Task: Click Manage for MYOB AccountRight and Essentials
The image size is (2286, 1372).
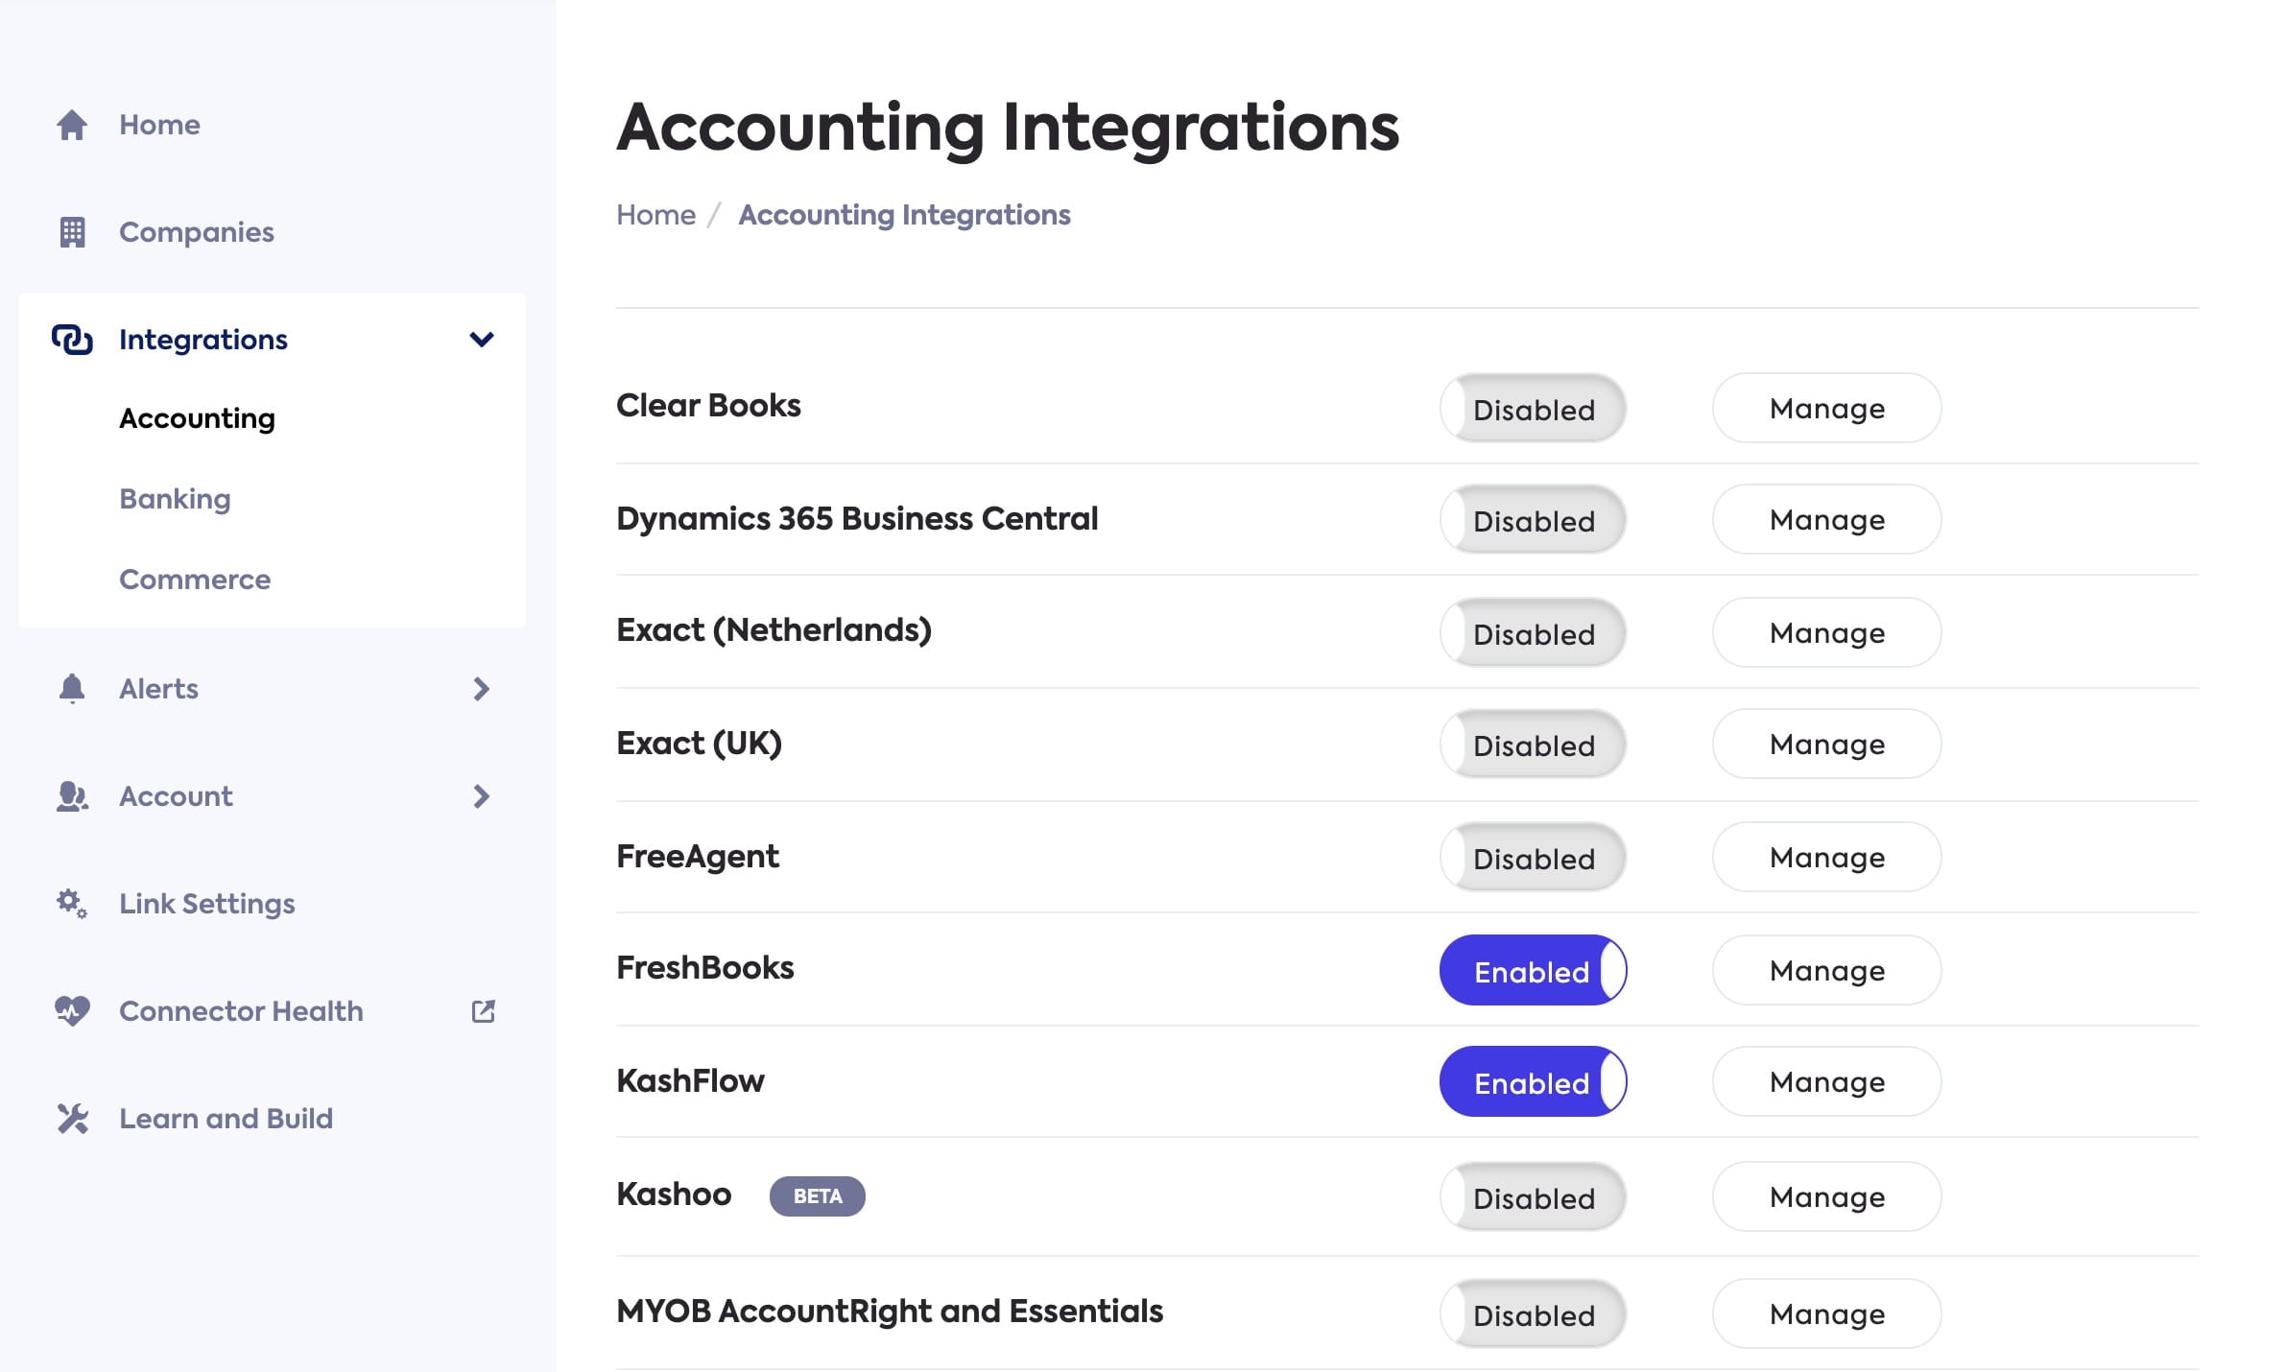Action: (1826, 1314)
